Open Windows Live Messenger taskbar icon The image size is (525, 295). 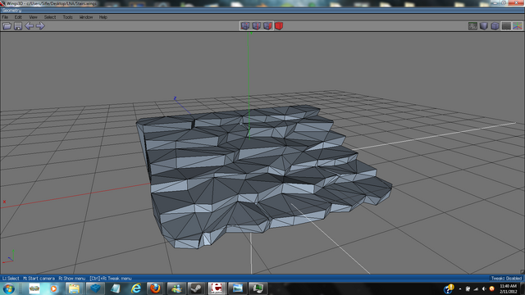pos(176,288)
